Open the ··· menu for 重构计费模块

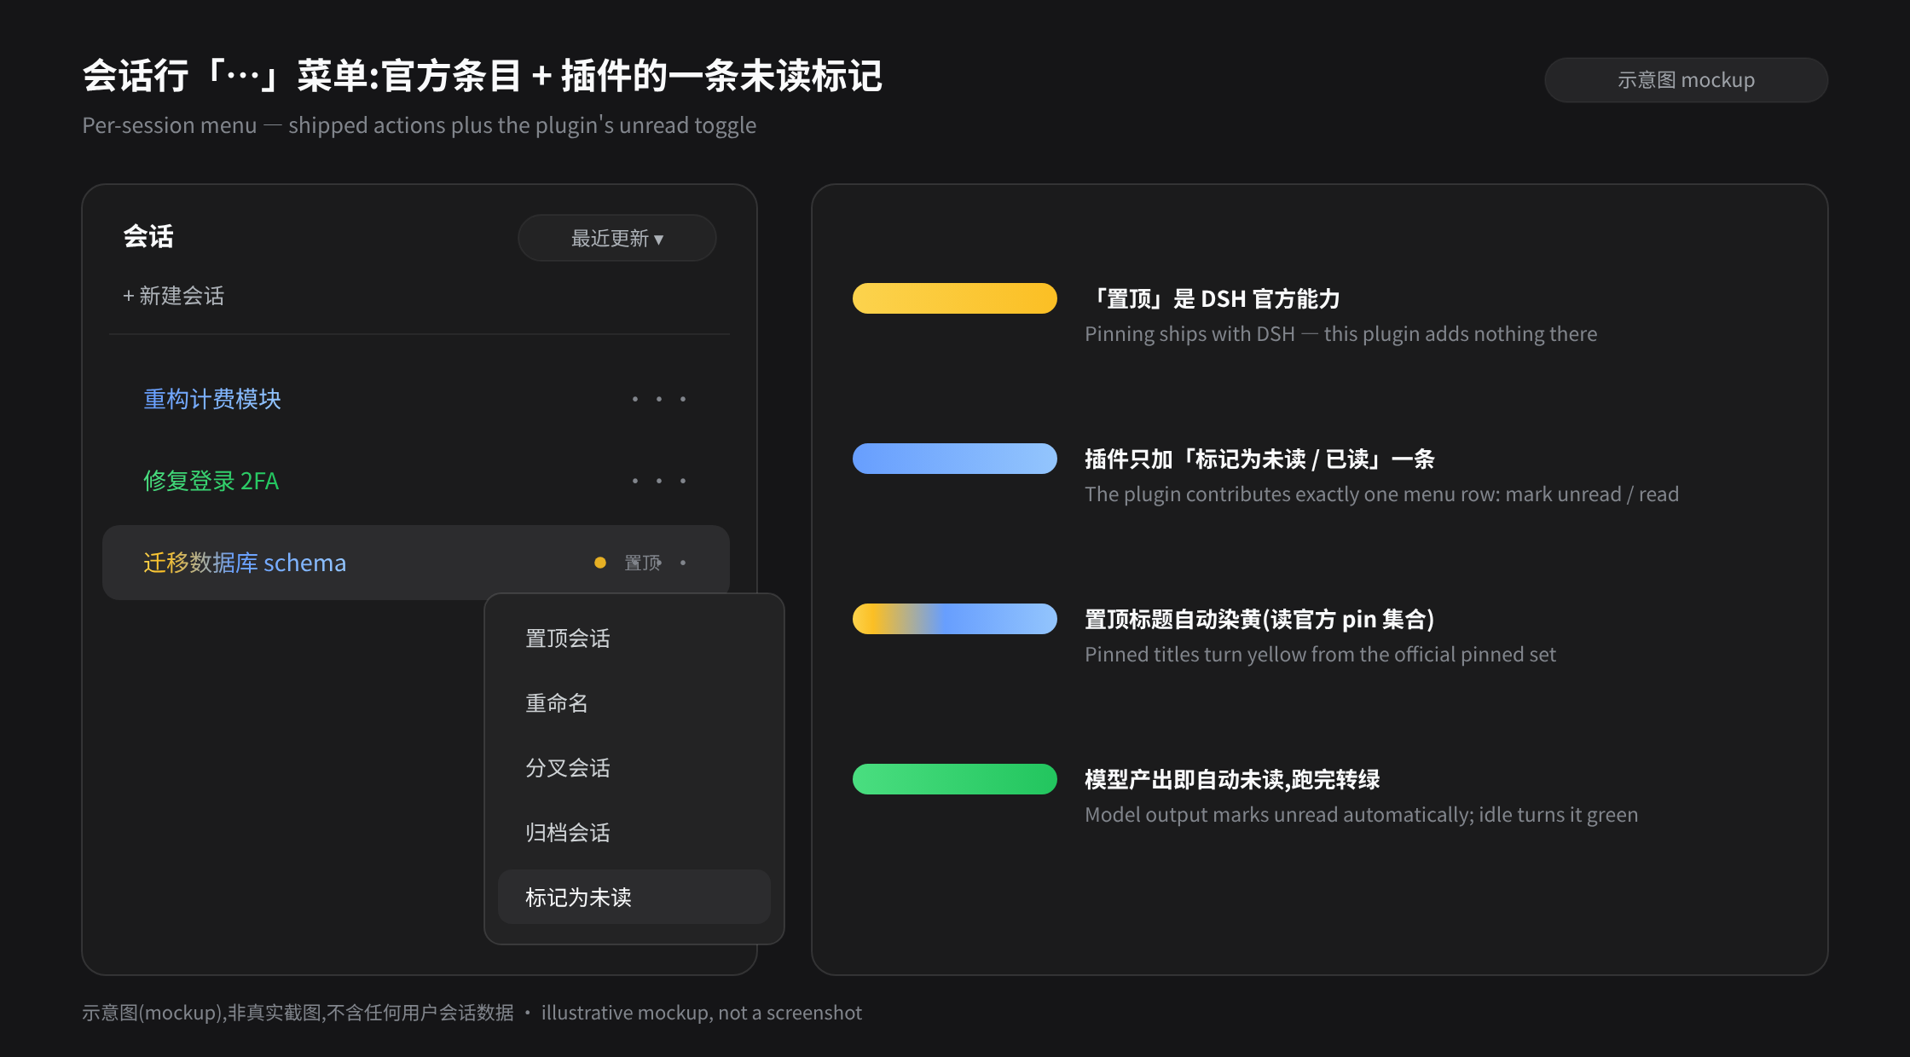coord(659,399)
